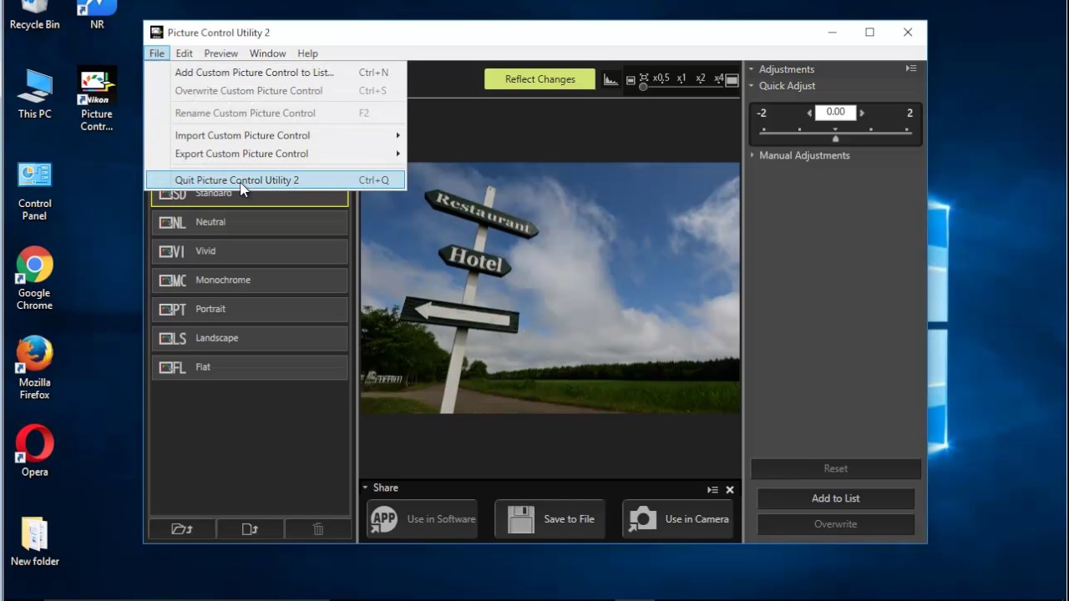This screenshot has height=601, width=1069.
Task: Set preview zoom to x1
Action: coord(681,78)
